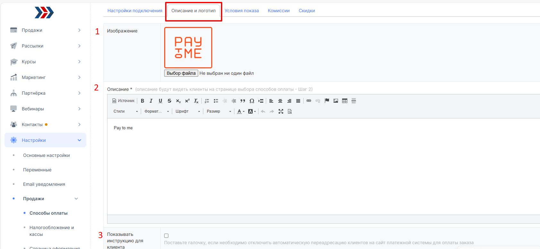Open the Формат format dropdown
540x249 pixels.
(156, 111)
